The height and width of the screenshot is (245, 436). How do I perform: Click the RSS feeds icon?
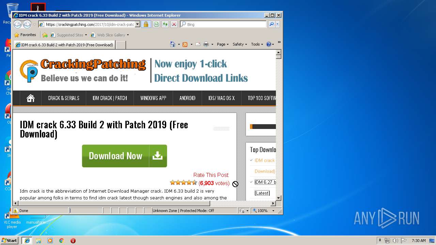point(185,44)
